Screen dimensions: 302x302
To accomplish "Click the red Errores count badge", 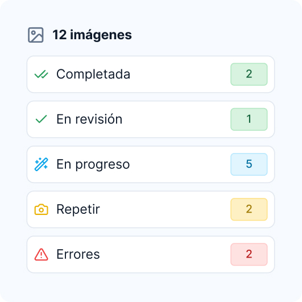I will 249,254.
